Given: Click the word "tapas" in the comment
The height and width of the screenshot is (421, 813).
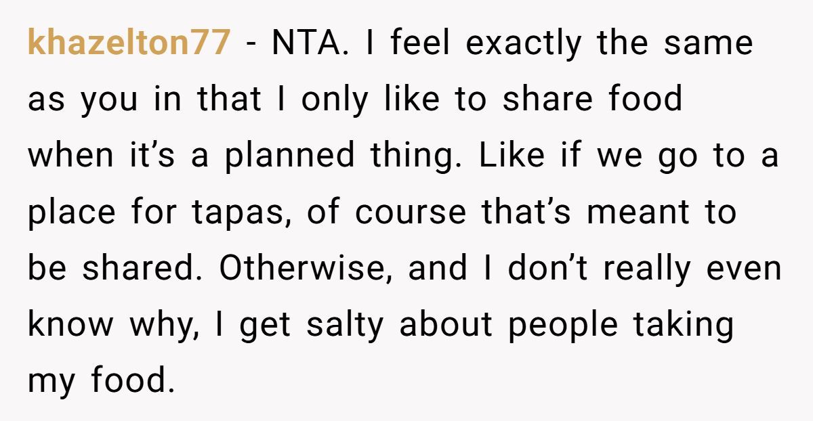Looking at the screenshot, I should 244,213.
